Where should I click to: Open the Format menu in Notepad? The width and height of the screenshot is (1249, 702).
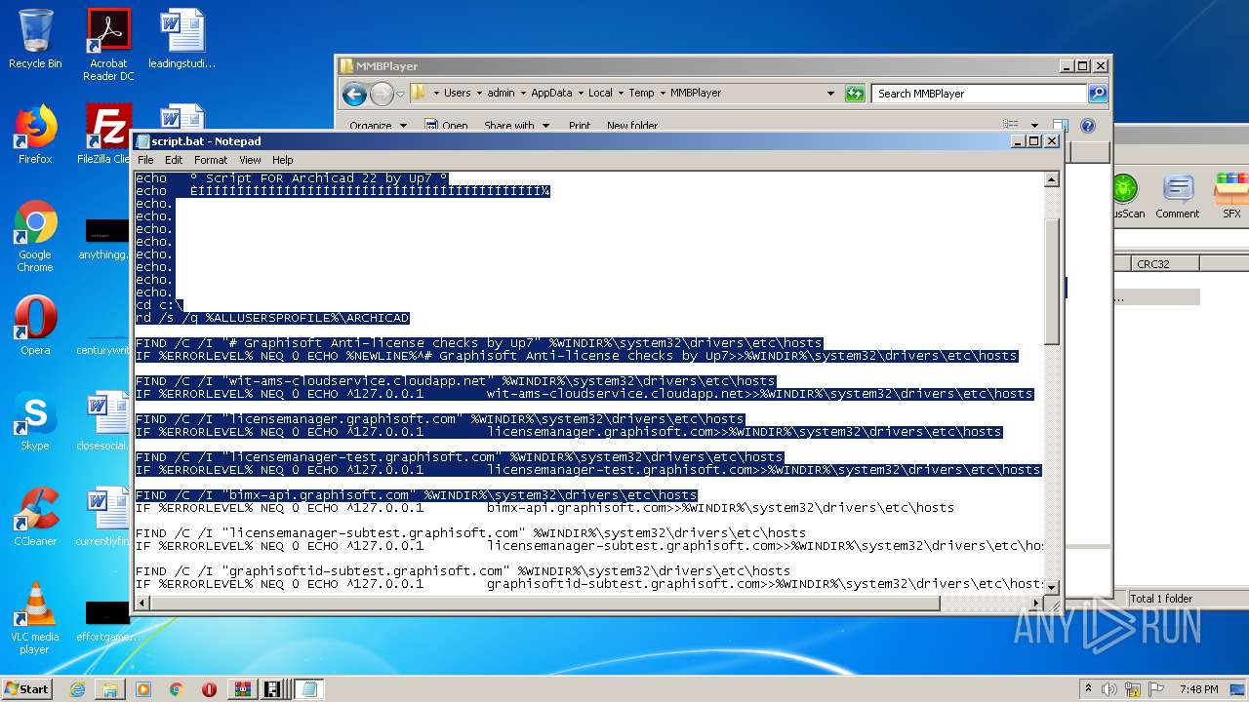(x=211, y=160)
